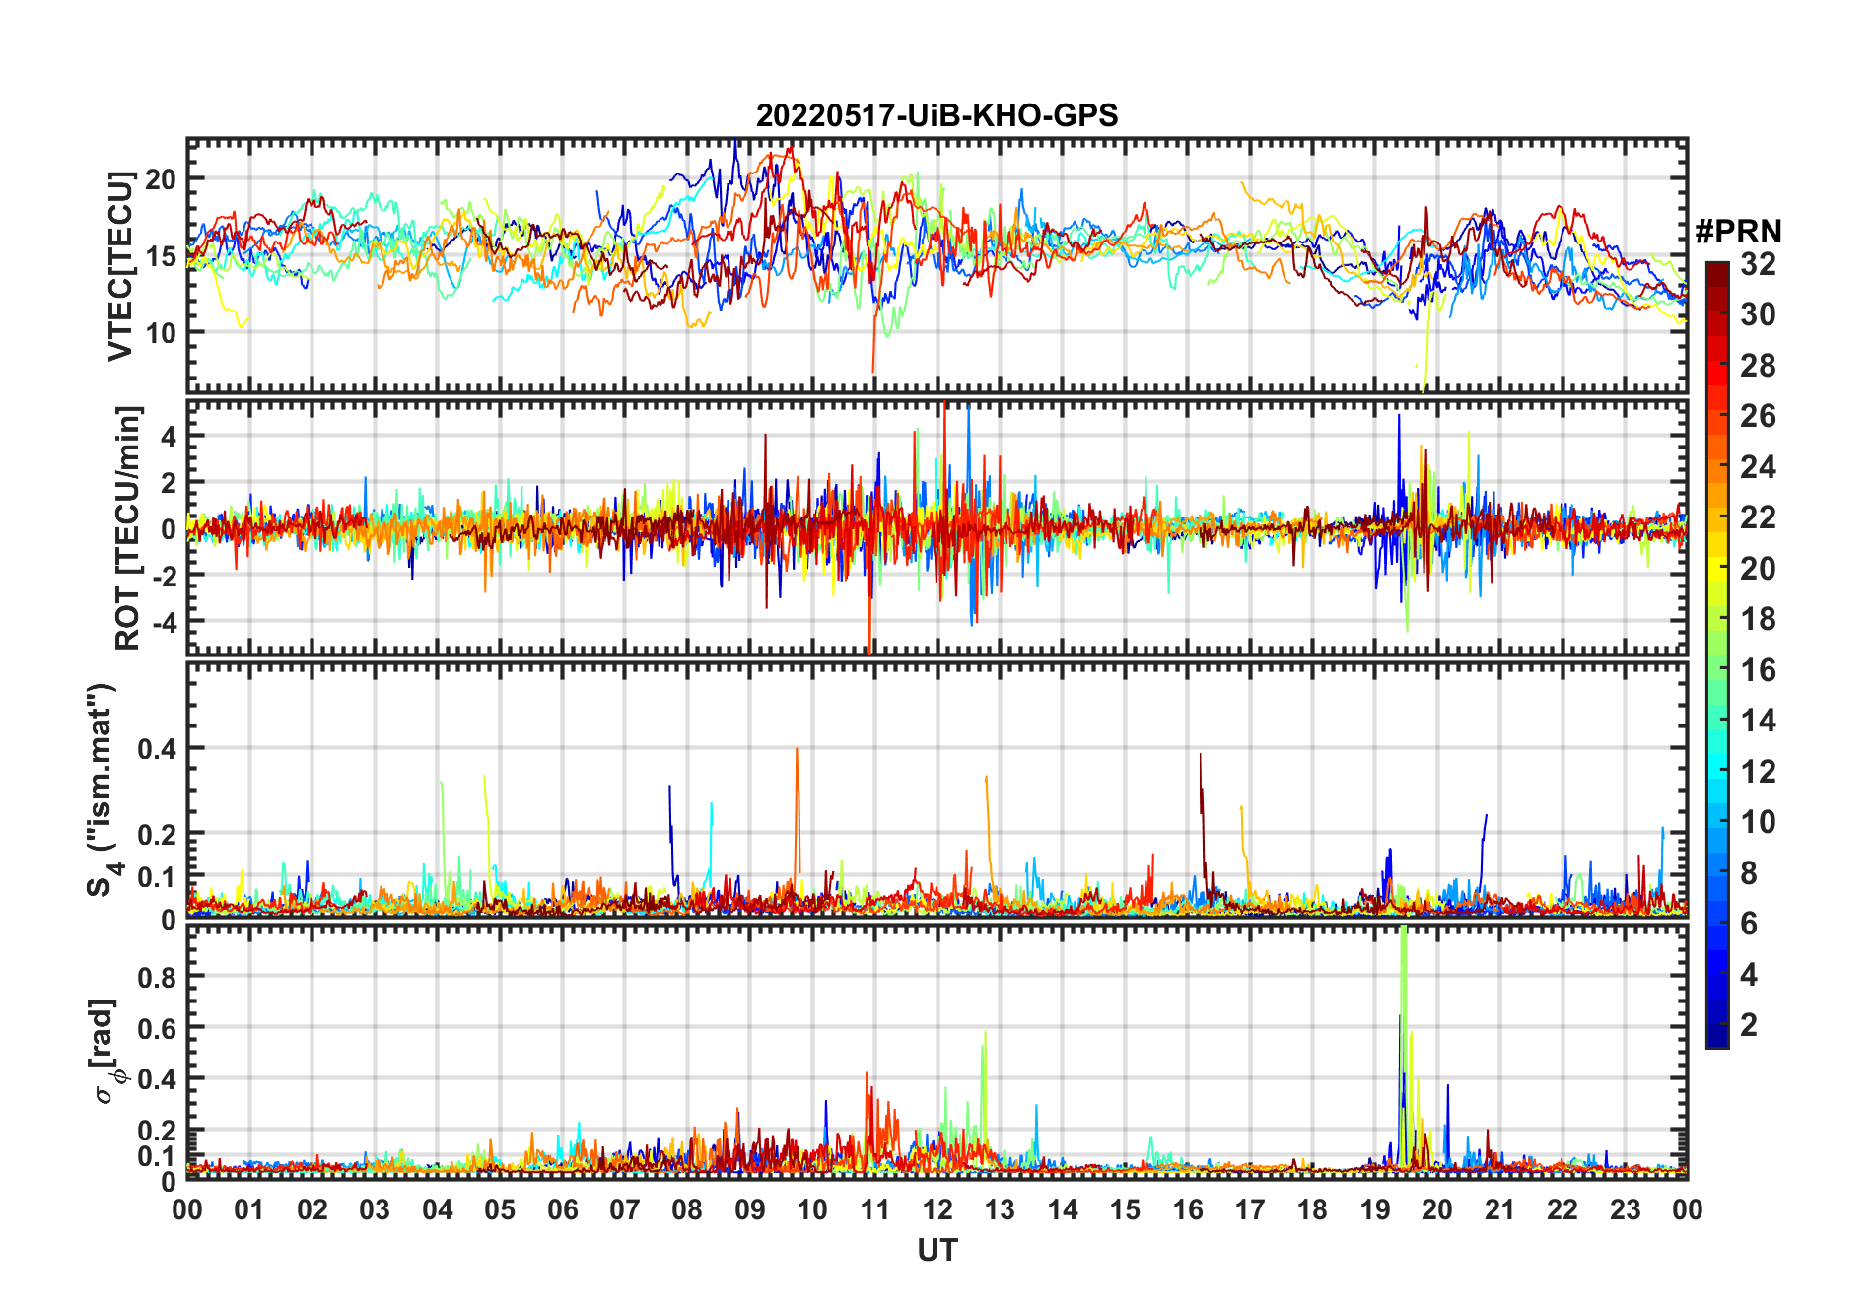1875x1311 pixels.
Task: Click the UT axis tick label 15
Action: [x=1125, y=1209]
